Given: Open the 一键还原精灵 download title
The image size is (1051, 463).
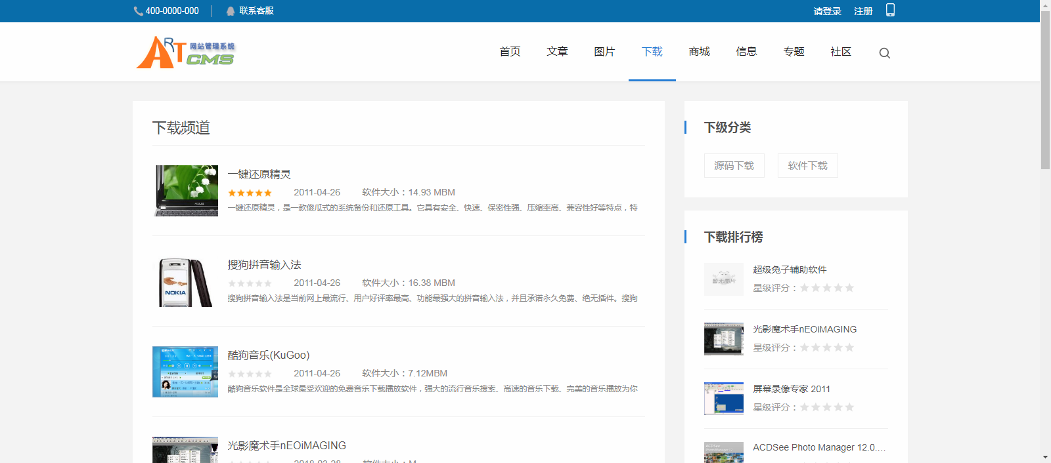Looking at the screenshot, I should pyautogui.click(x=259, y=174).
